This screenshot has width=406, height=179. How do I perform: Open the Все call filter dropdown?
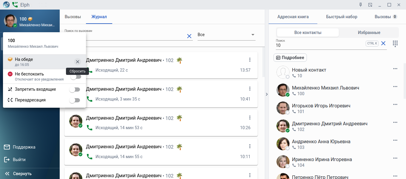point(226,35)
